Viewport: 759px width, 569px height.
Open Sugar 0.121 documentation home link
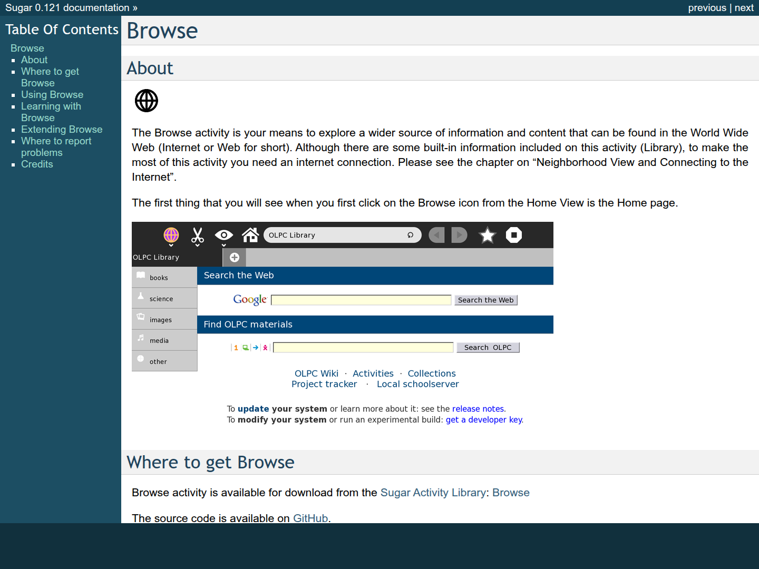point(67,8)
